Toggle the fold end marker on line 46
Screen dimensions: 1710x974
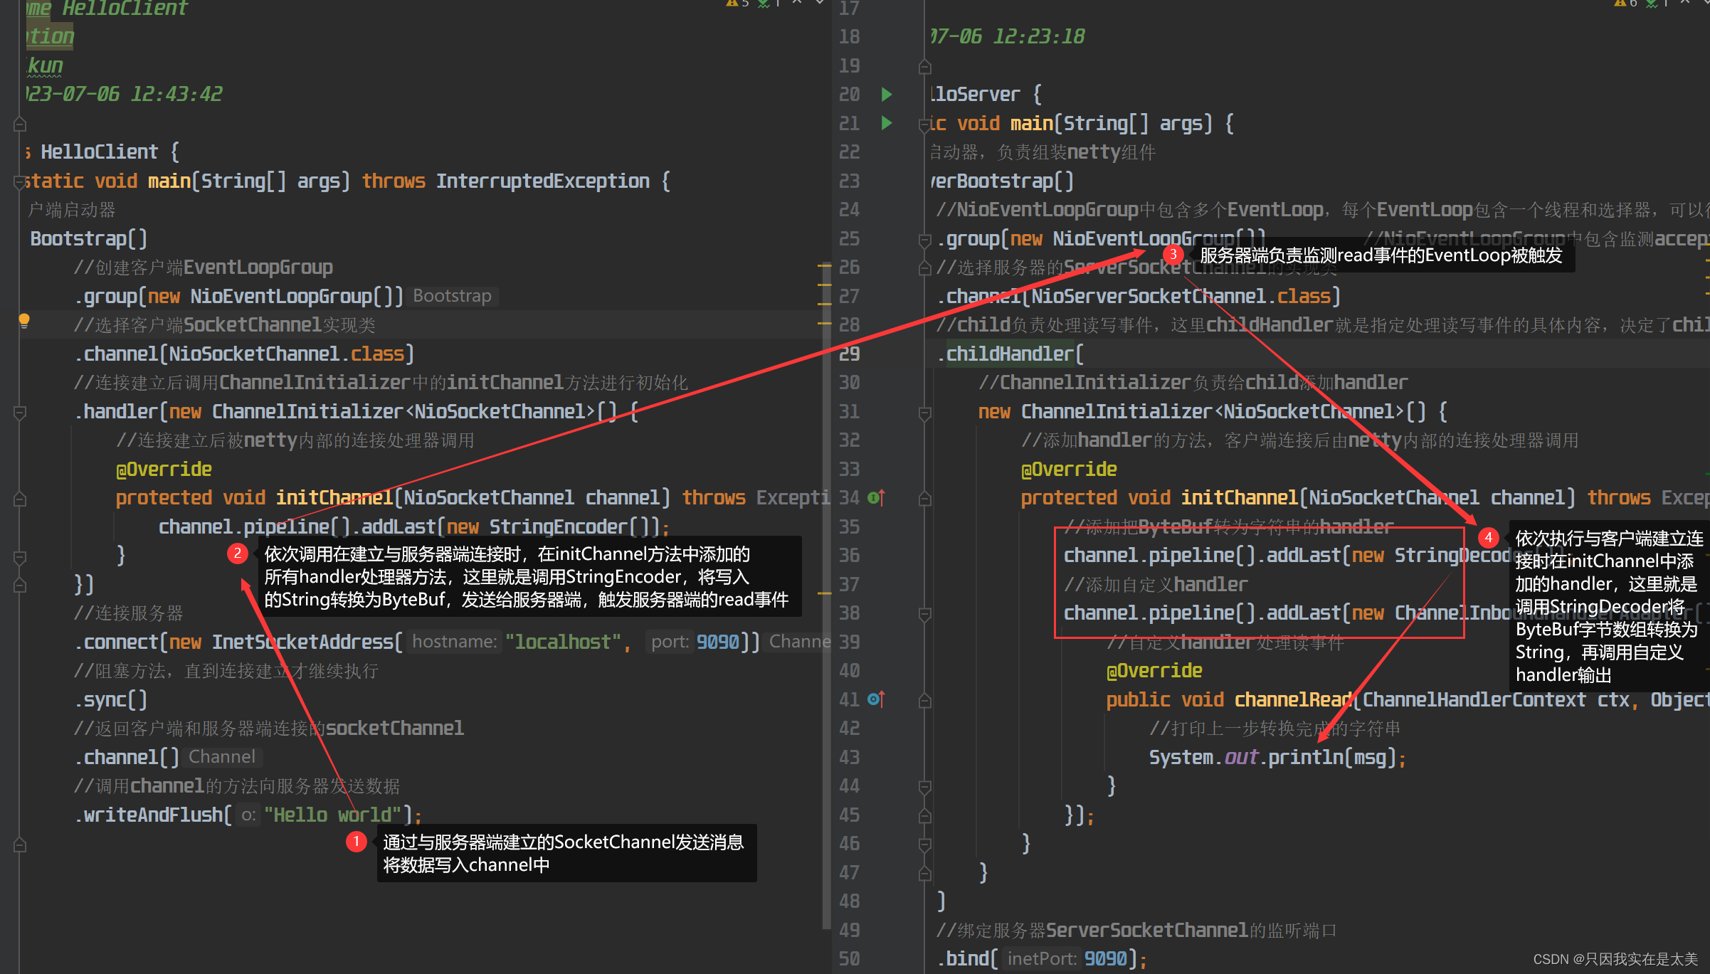924,845
